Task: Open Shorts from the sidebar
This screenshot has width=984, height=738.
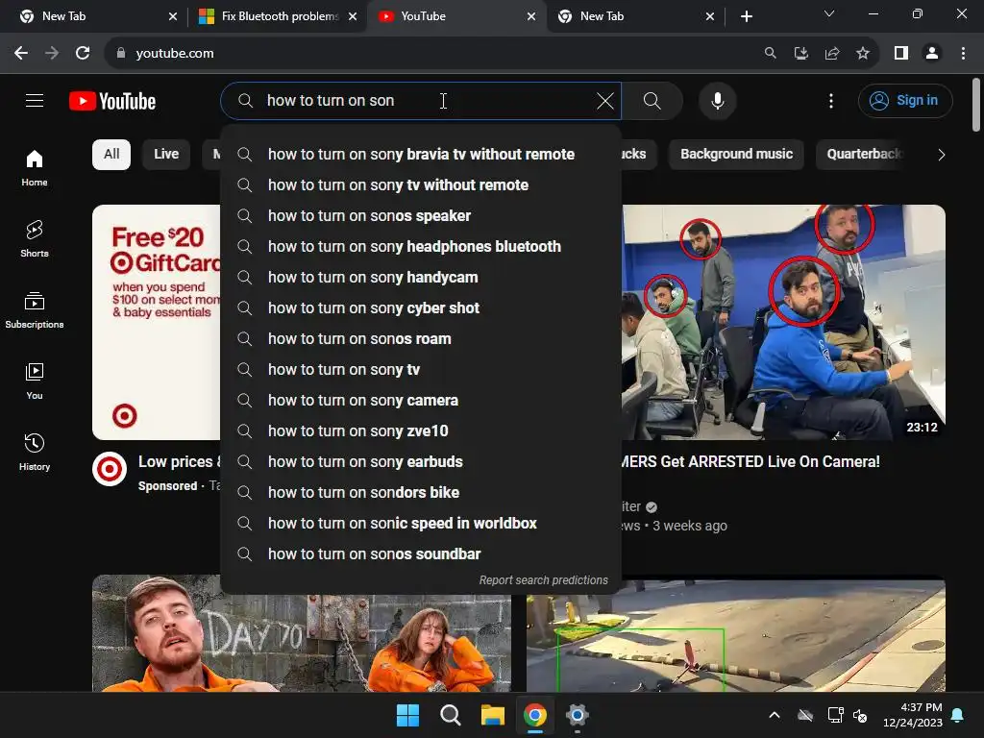Action: [x=35, y=239]
